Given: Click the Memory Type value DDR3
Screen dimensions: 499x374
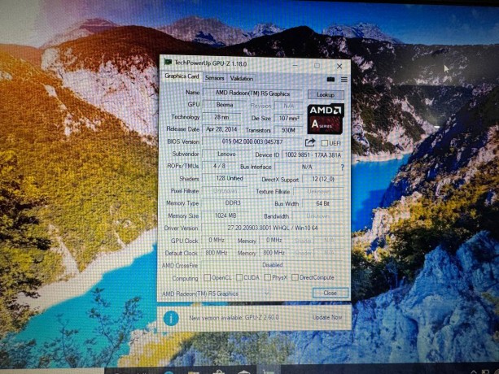Looking at the screenshot, I should coord(233,203).
